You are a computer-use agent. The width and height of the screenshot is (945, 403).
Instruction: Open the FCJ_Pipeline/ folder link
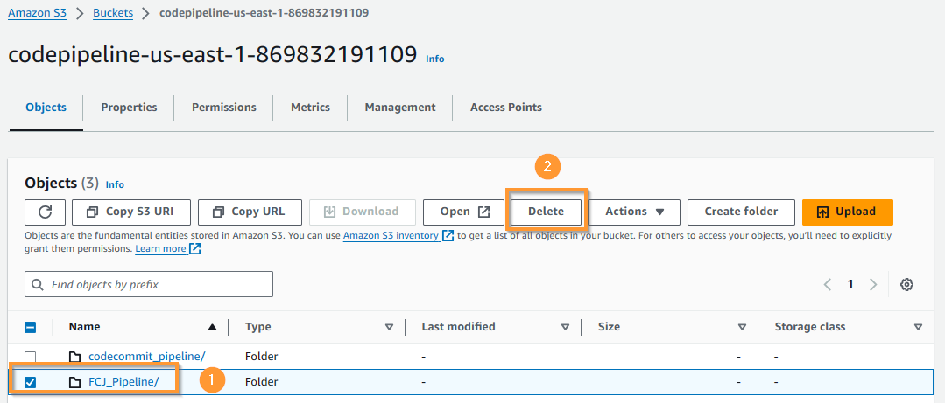(123, 382)
